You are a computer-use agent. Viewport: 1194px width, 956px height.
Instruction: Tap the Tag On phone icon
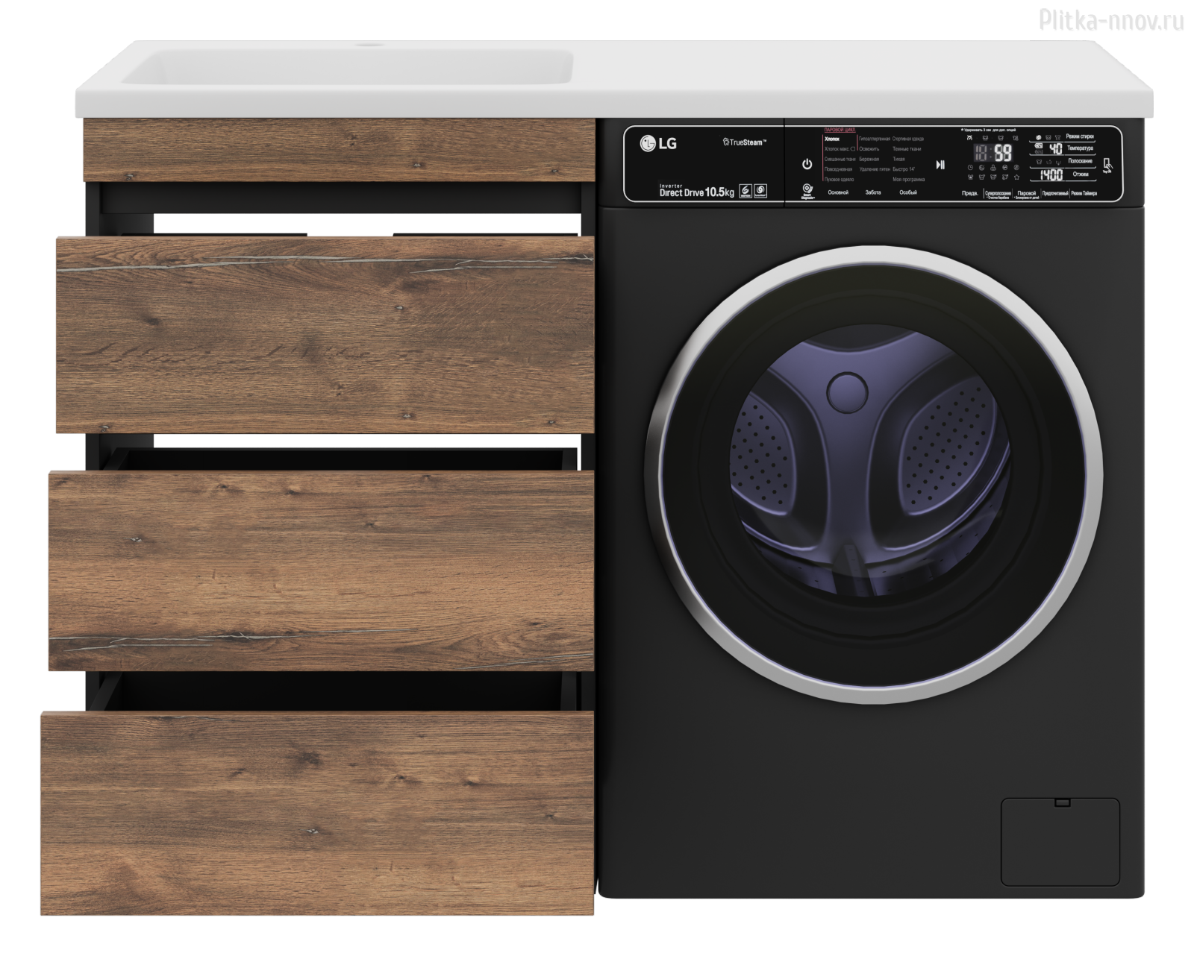tap(1107, 166)
